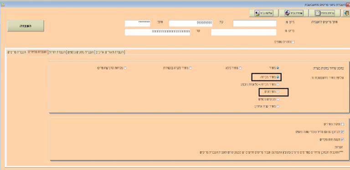Image resolution: width=350 pixels, height=170 pixels.
Task: Click the שליפת ב"מ retrieve toolbar button
Action: tap(263, 13)
